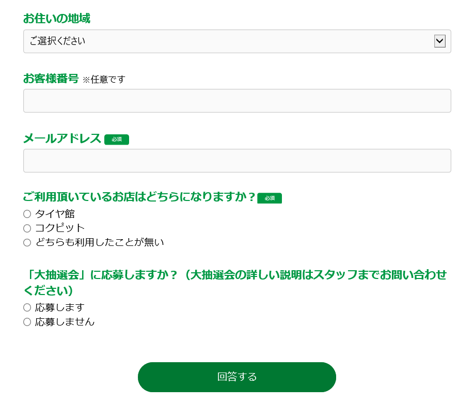Screen dimensions: 474x418
Task: Click the お客様番号 label
Action: (x=51, y=79)
